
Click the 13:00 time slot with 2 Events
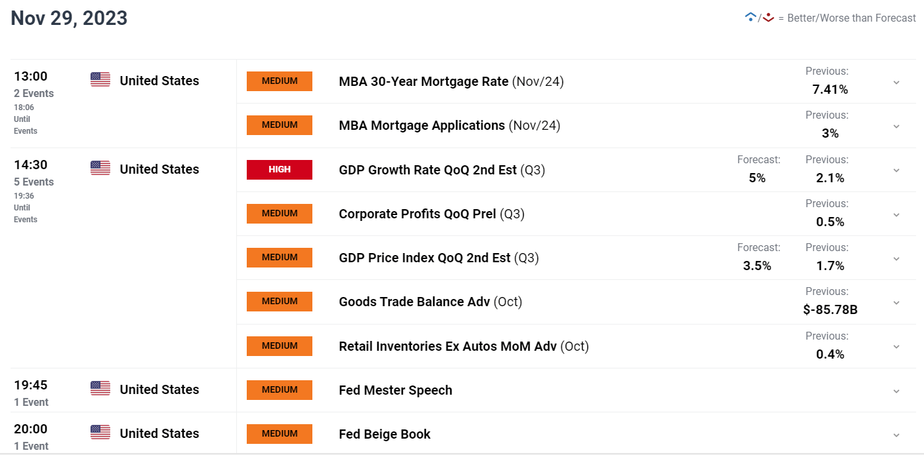coord(34,84)
